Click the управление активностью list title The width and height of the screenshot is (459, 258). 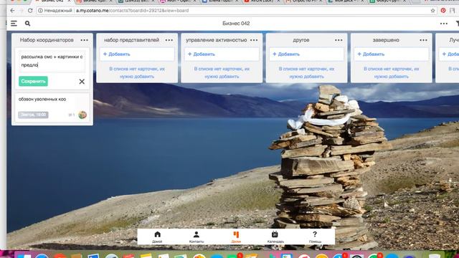217,40
